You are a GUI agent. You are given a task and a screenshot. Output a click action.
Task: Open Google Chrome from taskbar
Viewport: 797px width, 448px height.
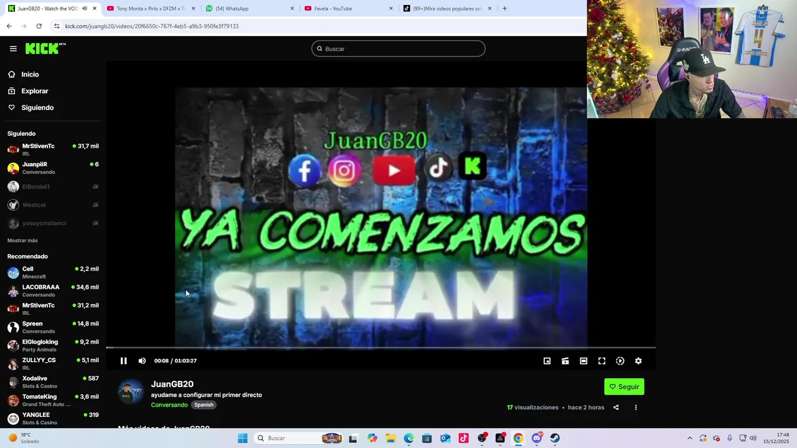click(x=518, y=438)
